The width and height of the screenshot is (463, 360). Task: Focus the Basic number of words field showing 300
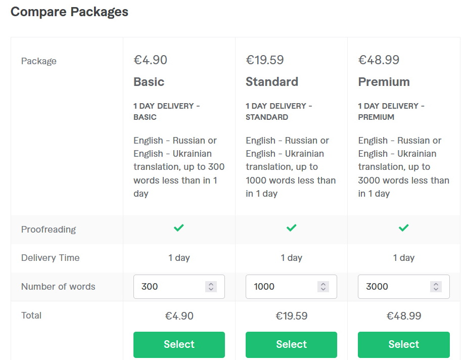point(179,287)
